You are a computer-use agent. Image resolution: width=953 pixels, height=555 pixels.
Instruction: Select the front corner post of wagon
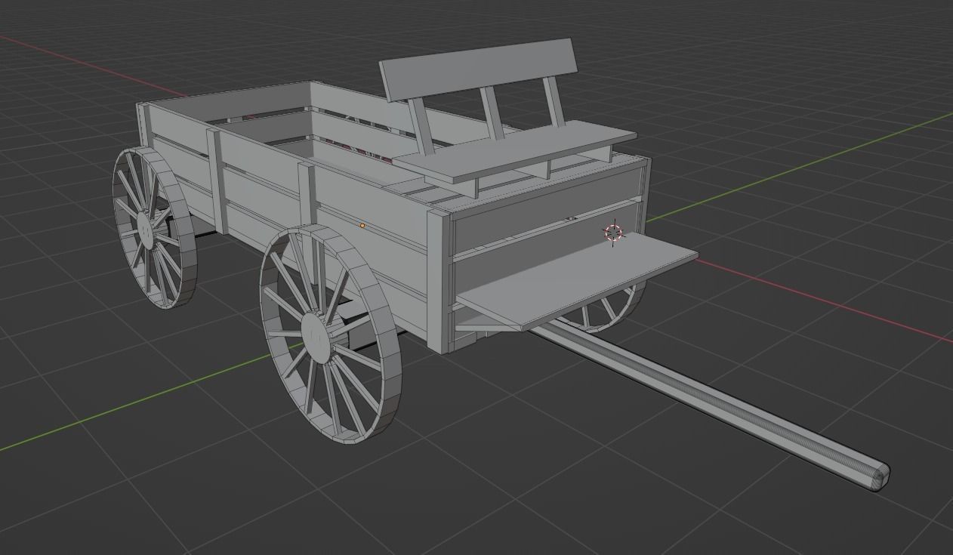[439, 281]
